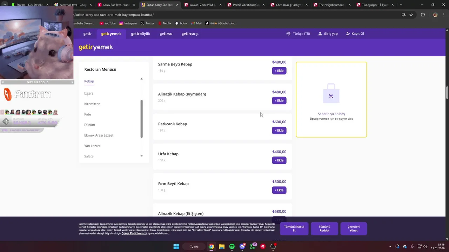The image size is (449, 252).
Task: Switch to the 'saray sac tava' Google tab
Action: point(73,5)
